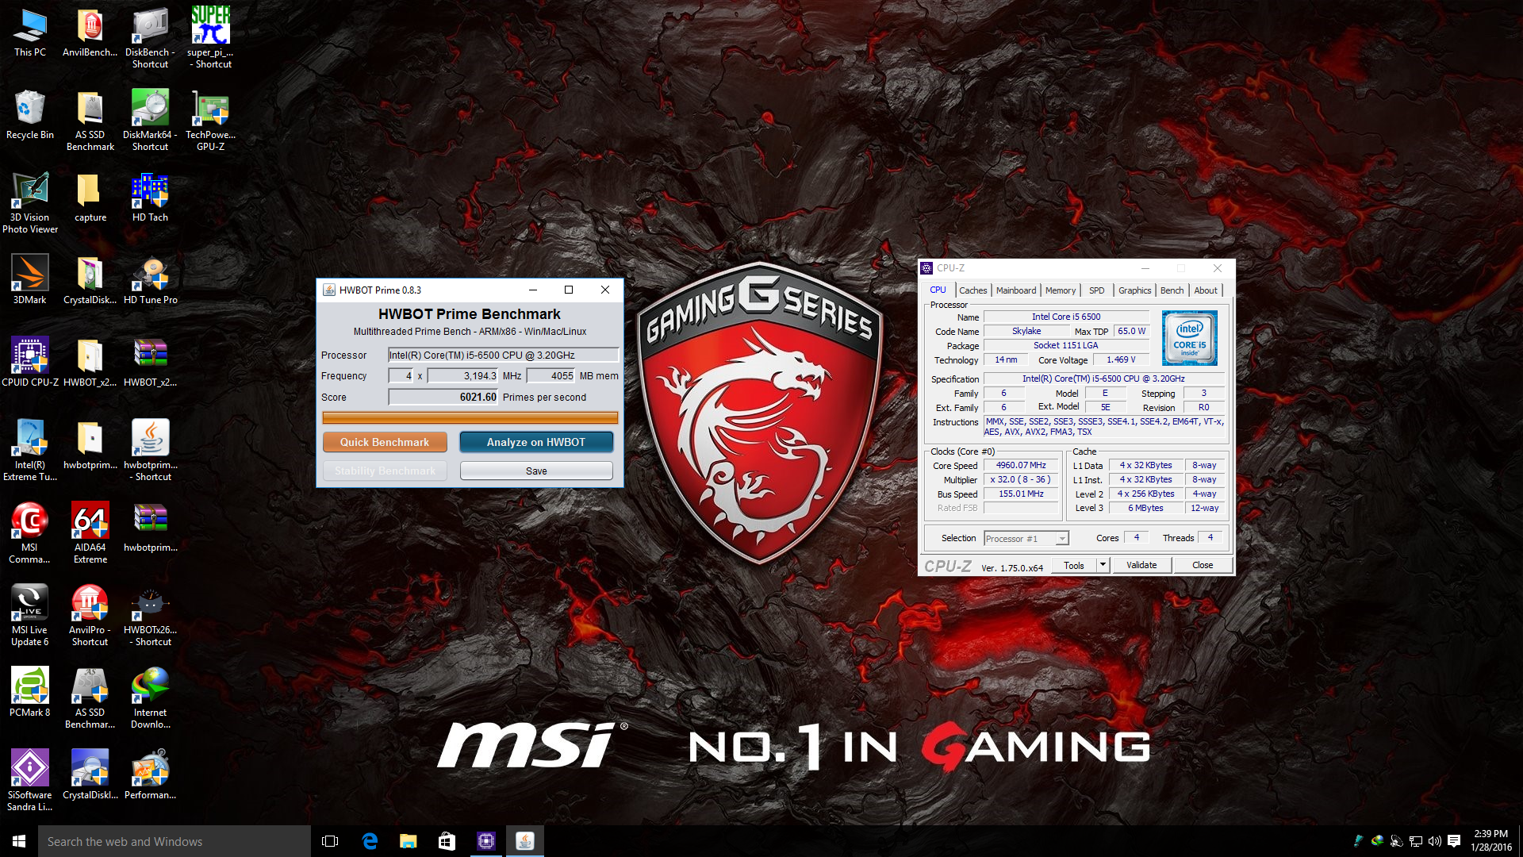This screenshot has width=1523, height=857.
Task: Open MSI Live Update 6
Action: [x=30, y=616]
